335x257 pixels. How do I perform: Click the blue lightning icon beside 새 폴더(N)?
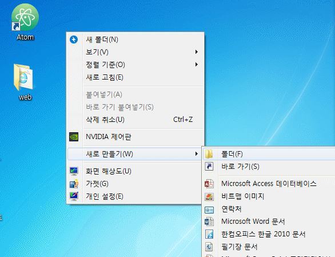tap(74, 39)
